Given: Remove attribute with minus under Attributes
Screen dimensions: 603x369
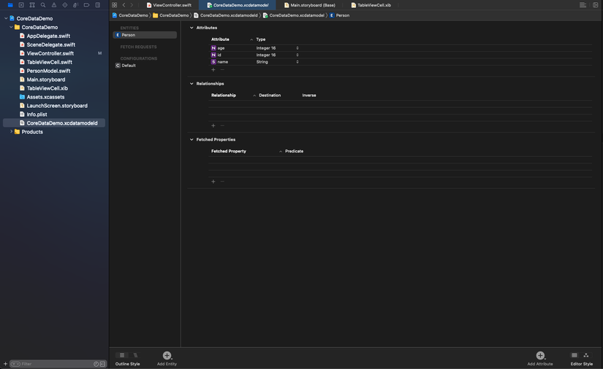Looking at the screenshot, I should coord(222,70).
